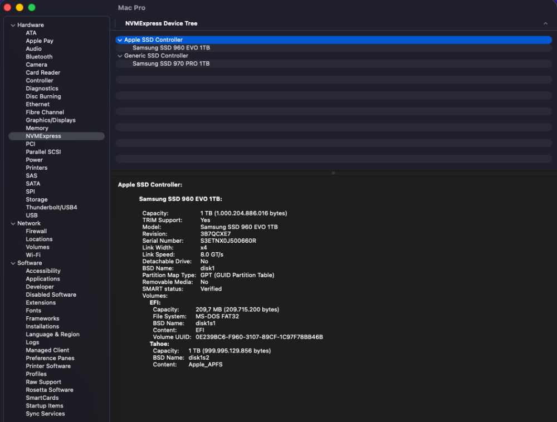Select Disabled Software entry
557x422 pixels.
click(51, 295)
